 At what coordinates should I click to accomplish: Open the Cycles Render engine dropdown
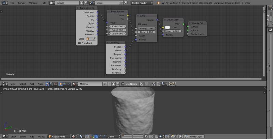coord(142,3)
